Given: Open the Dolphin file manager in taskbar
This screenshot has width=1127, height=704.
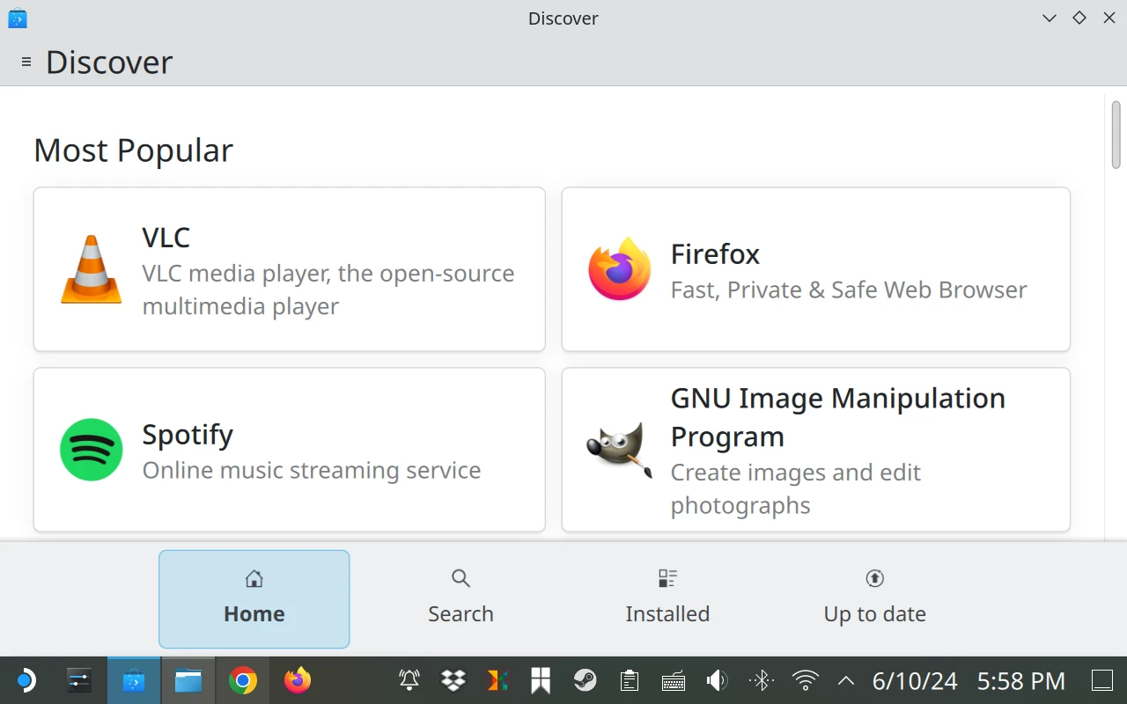Looking at the screenshot, I should [188, 680].
